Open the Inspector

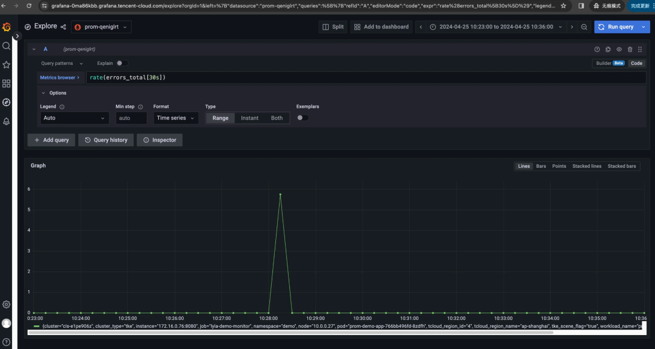tap(160, 141)
